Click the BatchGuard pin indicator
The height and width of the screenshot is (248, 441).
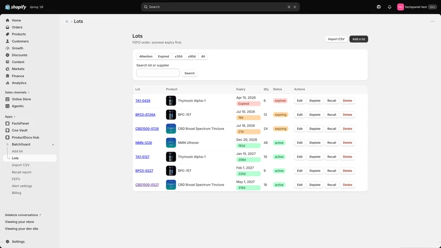click(53, 144)
